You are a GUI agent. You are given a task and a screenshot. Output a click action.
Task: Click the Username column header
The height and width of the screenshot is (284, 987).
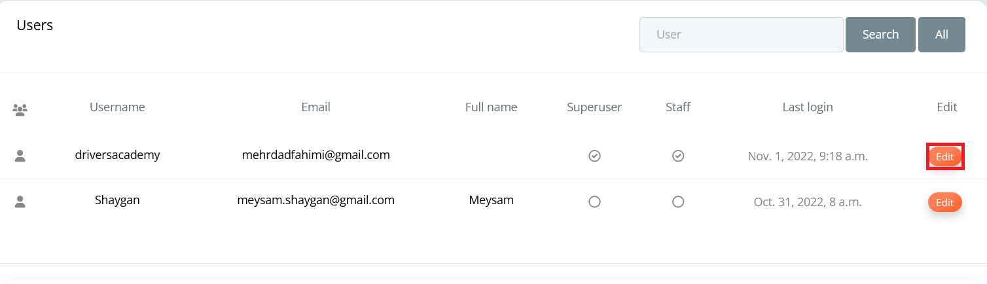[117, 107]
